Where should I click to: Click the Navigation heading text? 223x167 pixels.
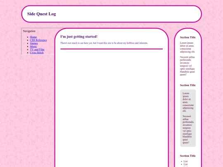[29, 31]
